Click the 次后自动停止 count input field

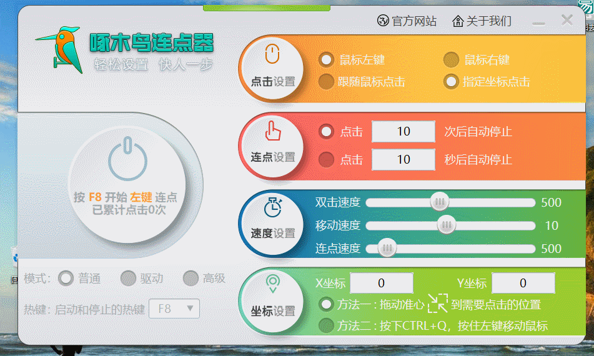click(x=403, y=132)
